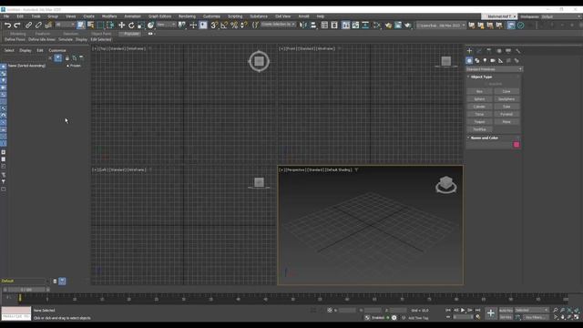Click the Cone primitive button
The image size is (583, 328).
click(x=506, y=91)
